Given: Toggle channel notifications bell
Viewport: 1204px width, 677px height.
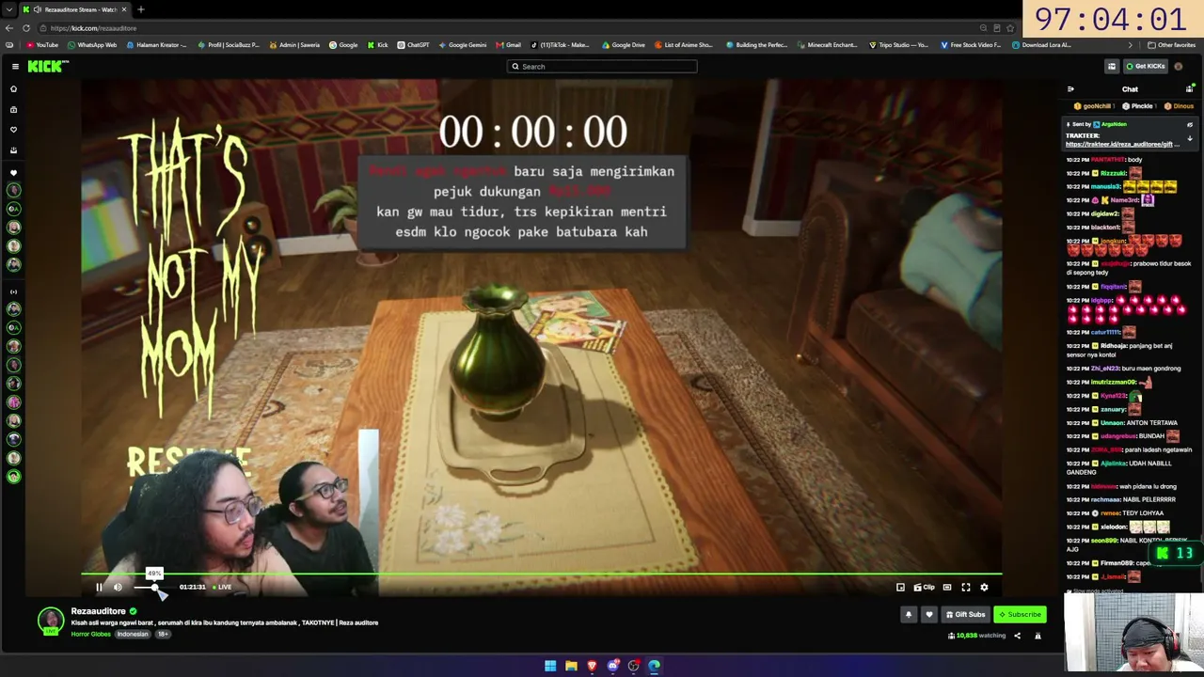Looking at the screenshot, I should tap(909, 614).
